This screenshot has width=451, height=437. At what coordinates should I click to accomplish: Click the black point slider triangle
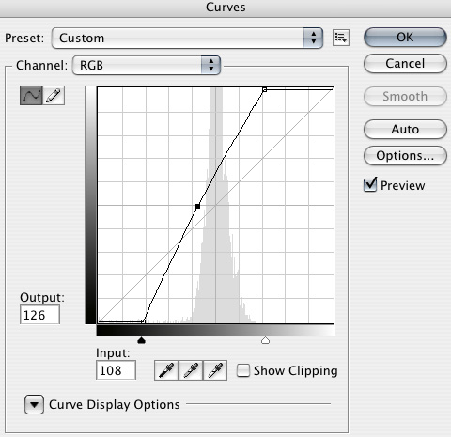pos(142,340)
